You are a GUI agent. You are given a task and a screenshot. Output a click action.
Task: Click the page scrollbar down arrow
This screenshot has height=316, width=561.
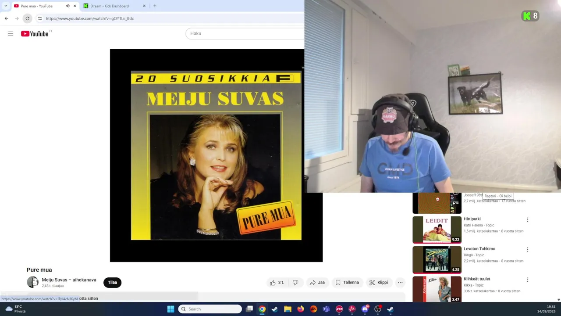coord(558,300)
